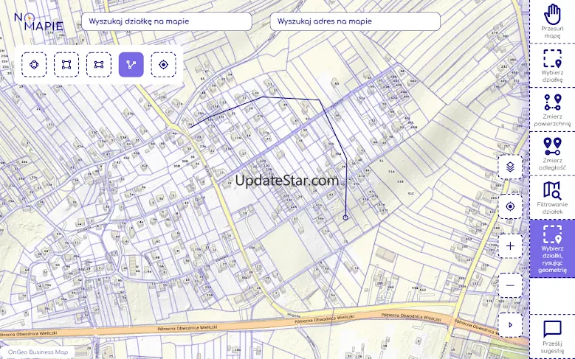
Task: Start the Zmierz odległość distance tool
Action: [x=552, y=153]
